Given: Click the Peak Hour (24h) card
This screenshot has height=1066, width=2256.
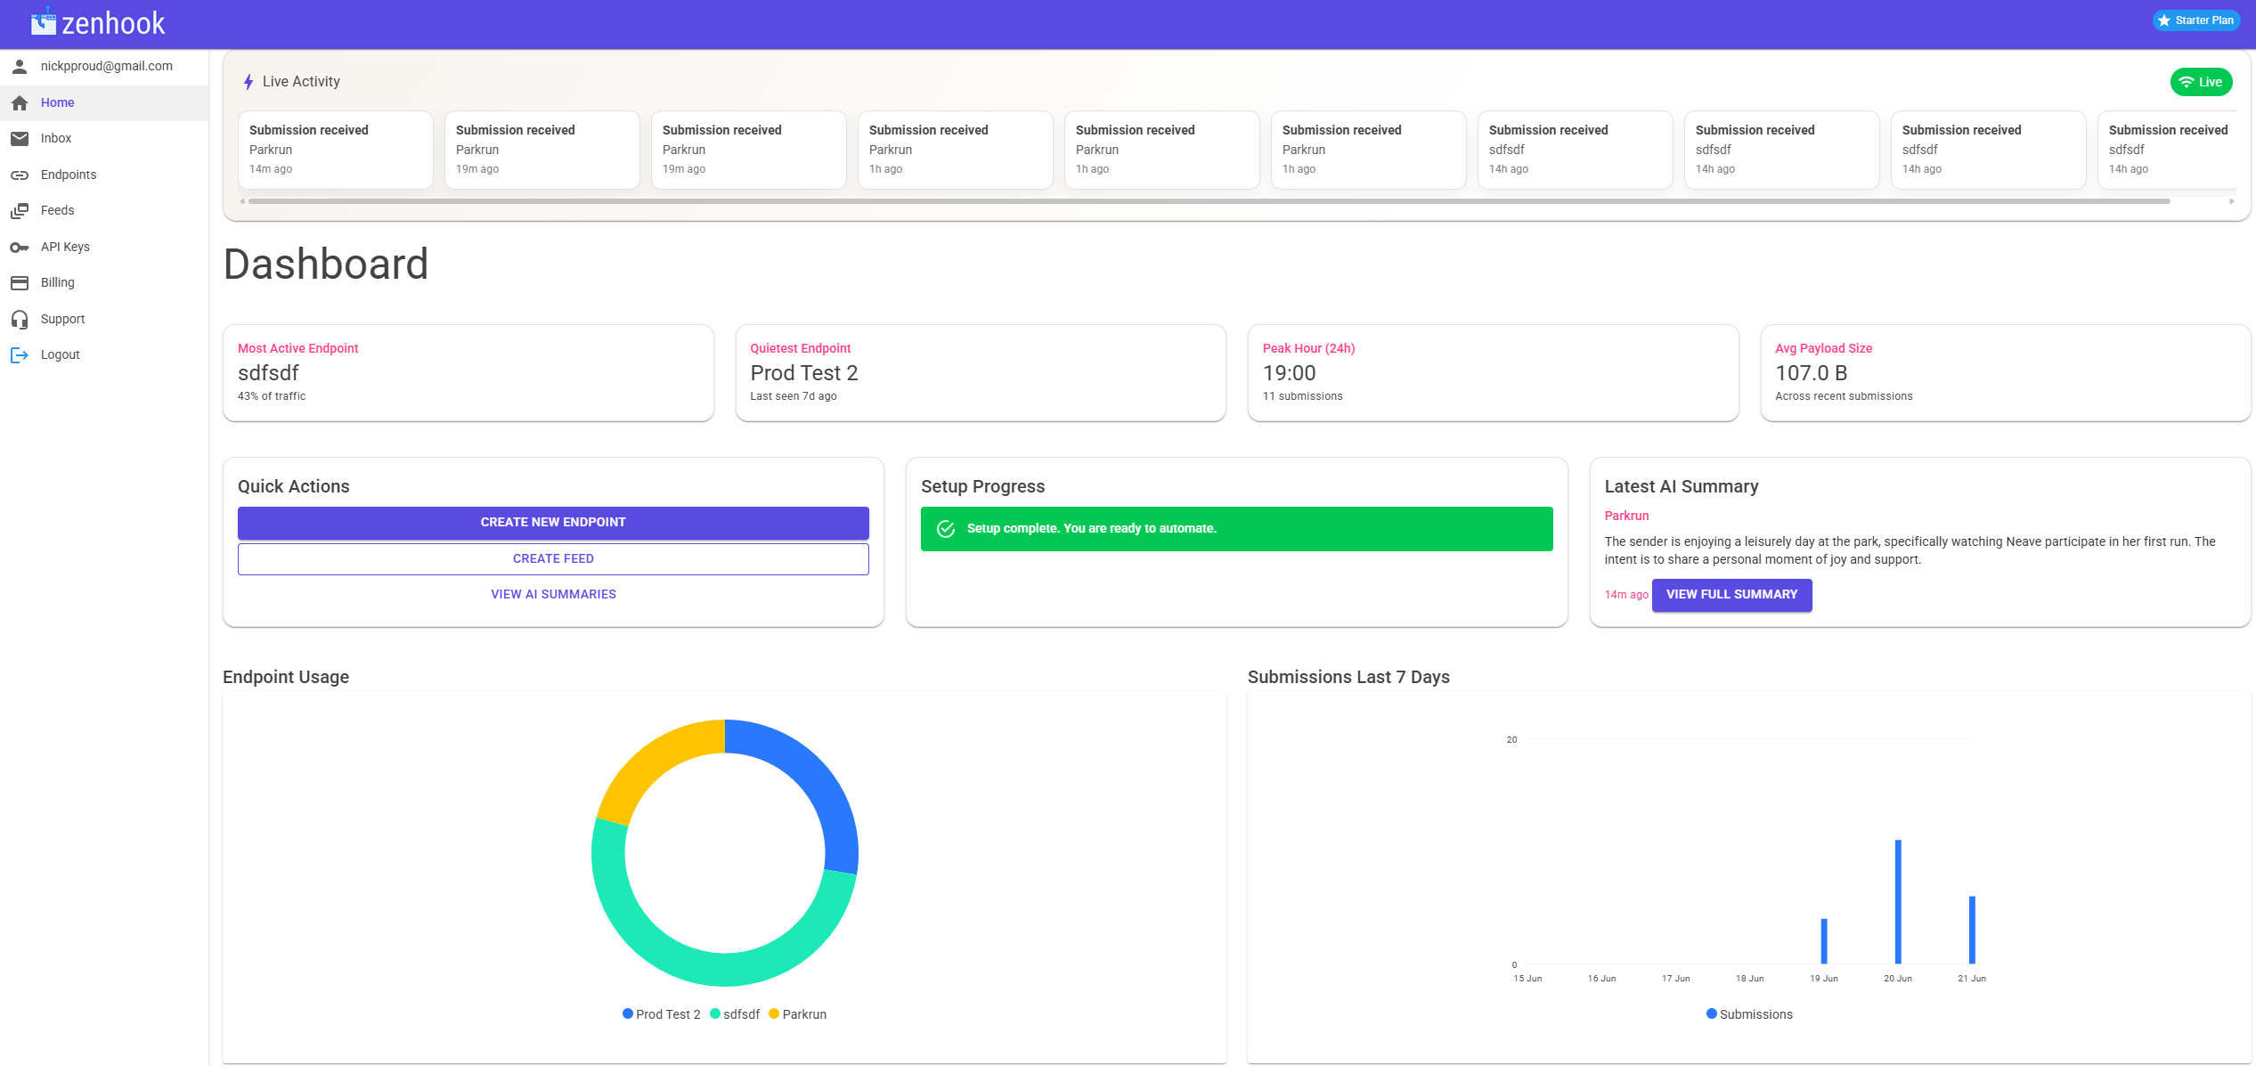Looking at the screenshot, I should (1493, 372).
